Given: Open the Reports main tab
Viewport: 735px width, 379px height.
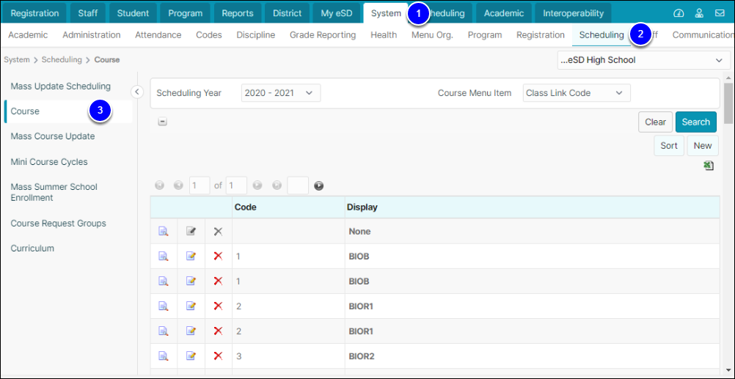Looking at the screenshot, I should pos(238,13).
